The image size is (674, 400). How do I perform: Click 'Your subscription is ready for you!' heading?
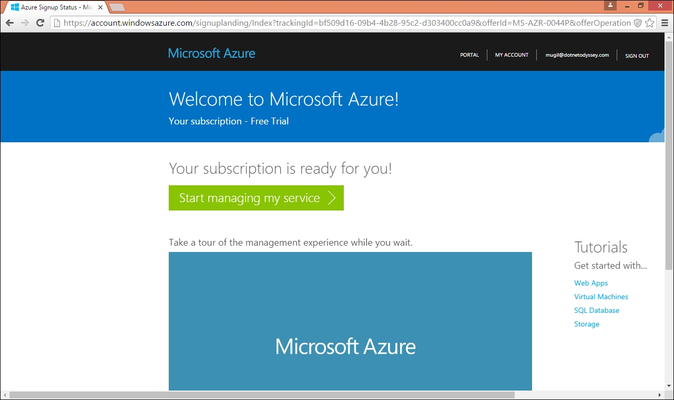(280, 169)
